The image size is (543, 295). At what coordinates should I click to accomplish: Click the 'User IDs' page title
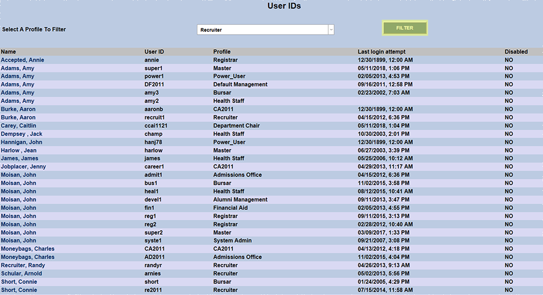click(284, 6)
